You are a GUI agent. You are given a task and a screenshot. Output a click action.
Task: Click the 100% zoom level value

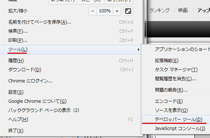click(x=105, y=11)
